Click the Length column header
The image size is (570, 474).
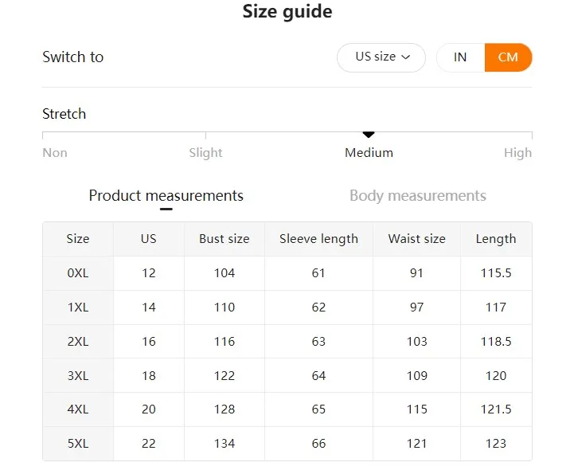pos(496,239)
